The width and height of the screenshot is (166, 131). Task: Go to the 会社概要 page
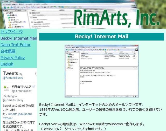tap(8, 51)
